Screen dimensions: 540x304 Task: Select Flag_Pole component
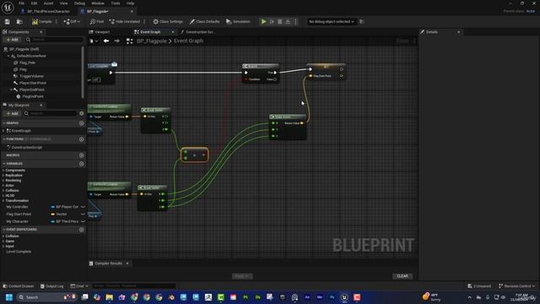tap(27, 62)
